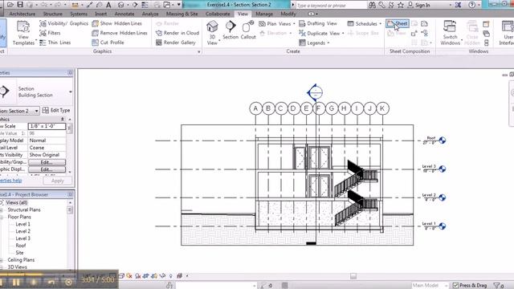The image size is (514, 289).
Task: Click the Cascade windows icon
Action: point(487,34)
